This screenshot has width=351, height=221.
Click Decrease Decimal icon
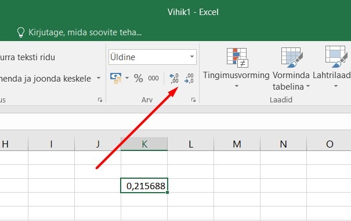pyautogui.click(x=189, y=78)
